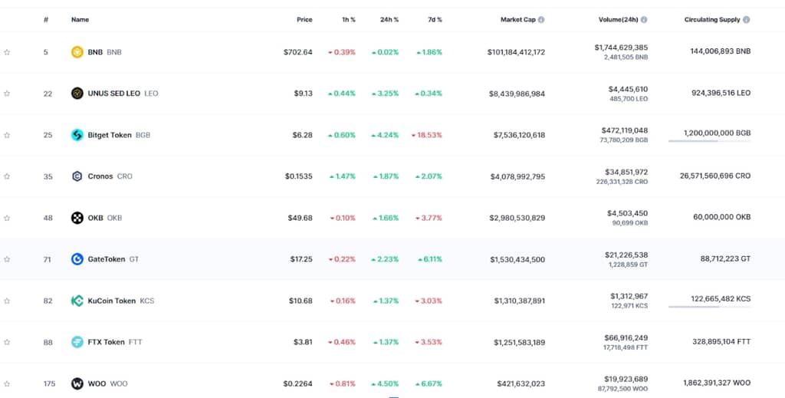Toggle the watchlist star for Cronos
The image size is (785, 398).
pyautogui.click(x=7, y=176)
